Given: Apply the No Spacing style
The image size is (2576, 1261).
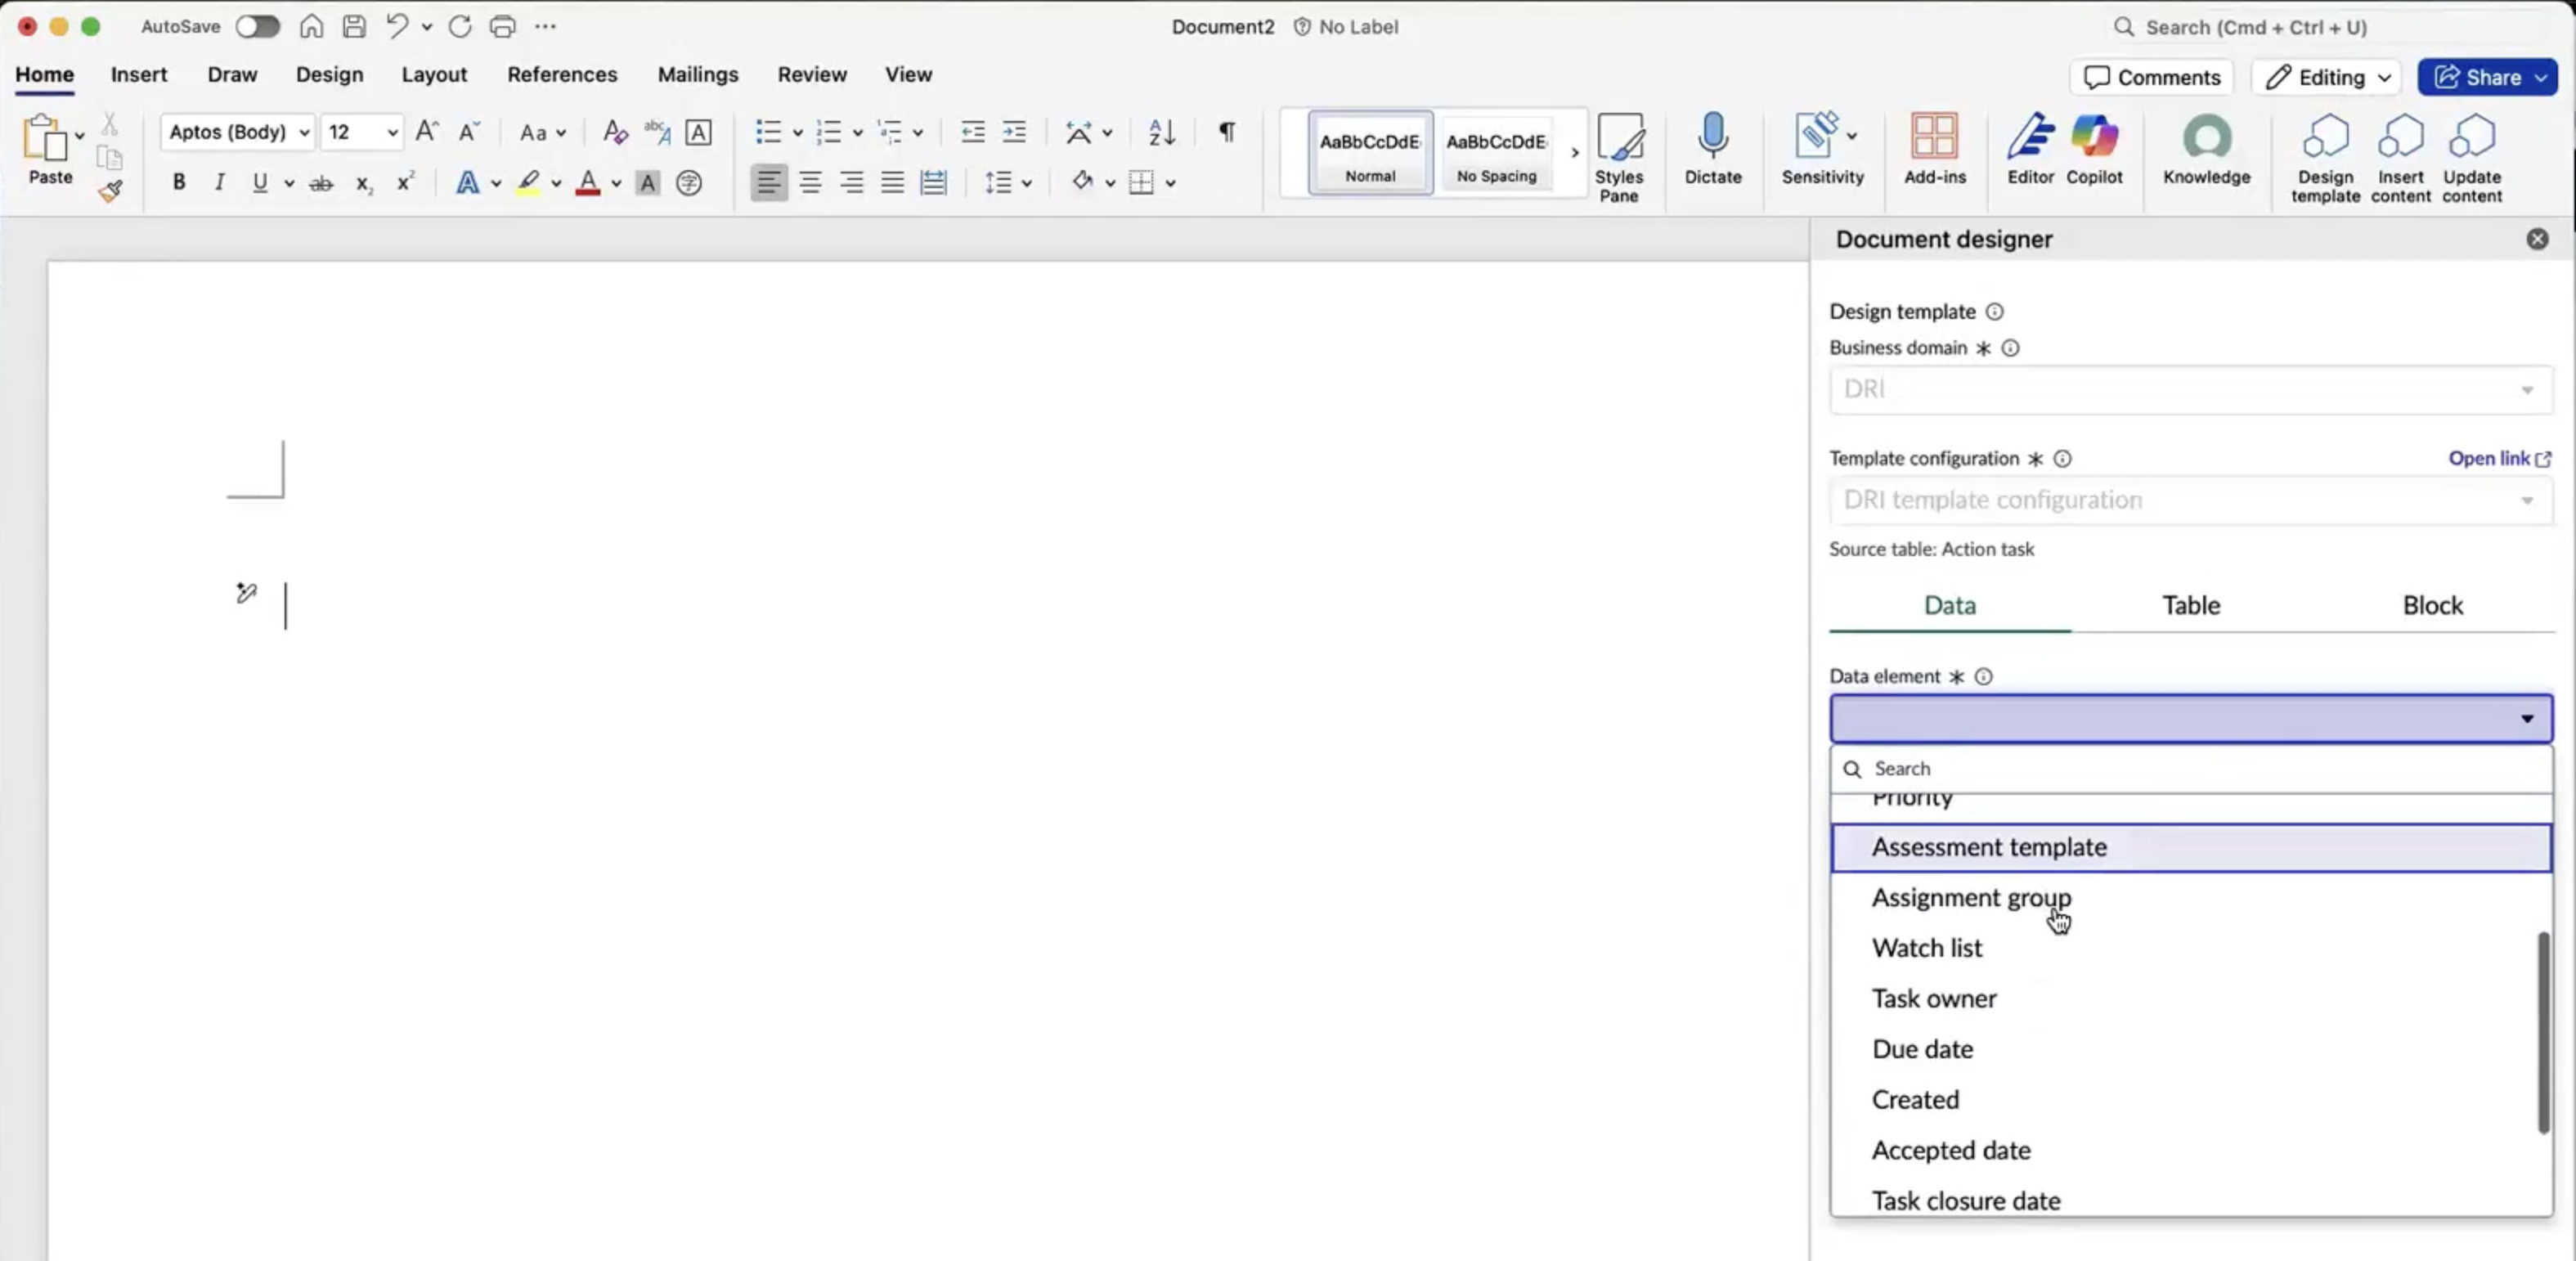Looking at the screenshot, I should [1496, 153].
